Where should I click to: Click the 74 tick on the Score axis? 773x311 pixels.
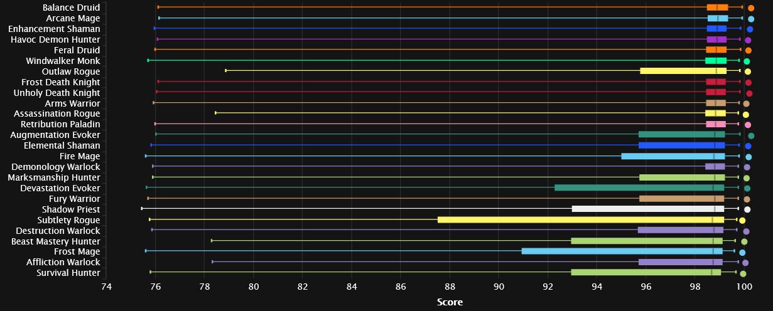tap(106, 287)
